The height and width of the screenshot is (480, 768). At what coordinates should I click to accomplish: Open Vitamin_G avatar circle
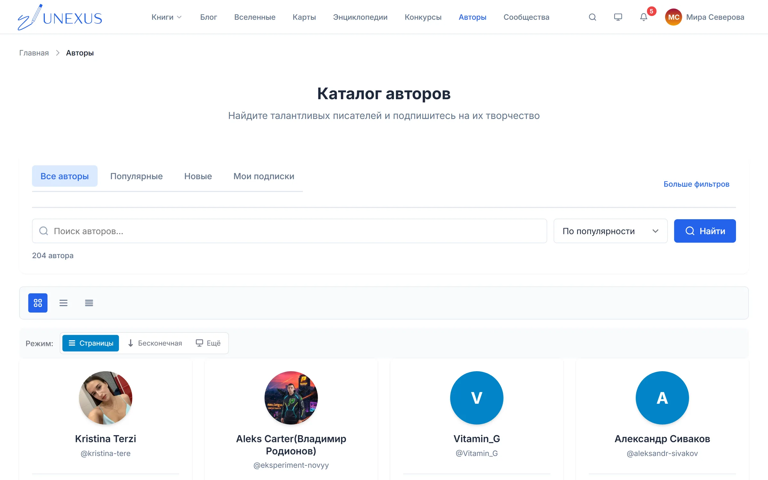coord(476,398)
